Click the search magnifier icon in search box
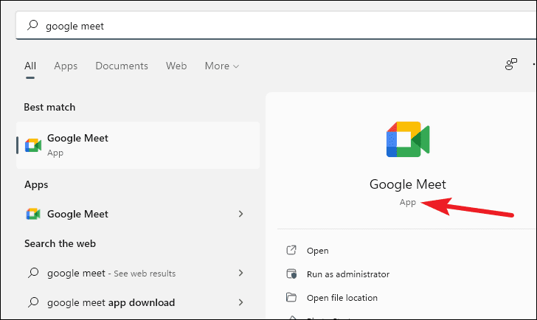The height and width of the screenshot is (320, 537). click(32, 25)
